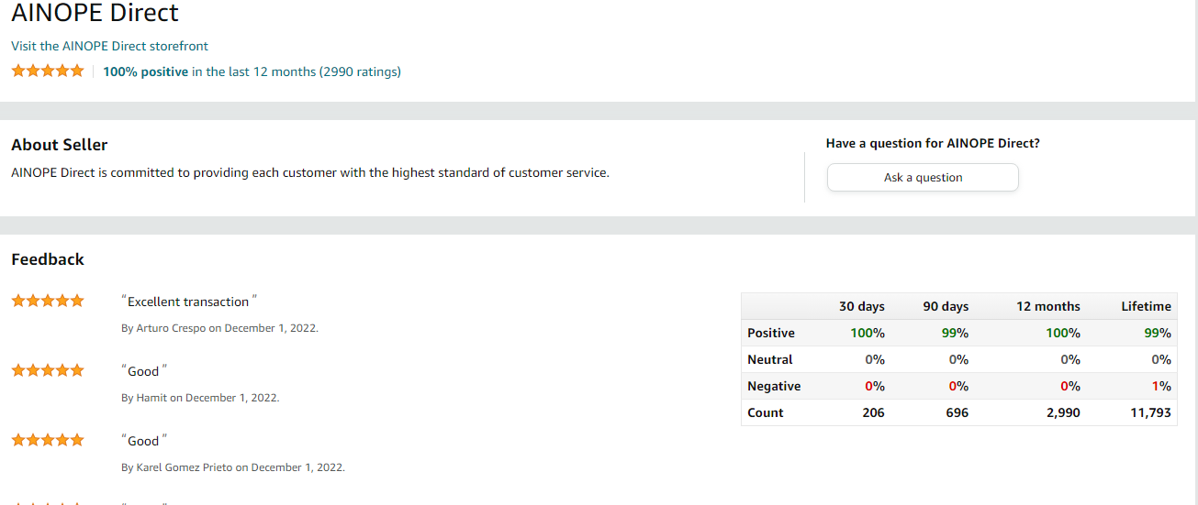The image size is (1198, 505).
Task: Click 'By Arturo Crespo on December 1, 2022'
Action: [x=220, y=328]
